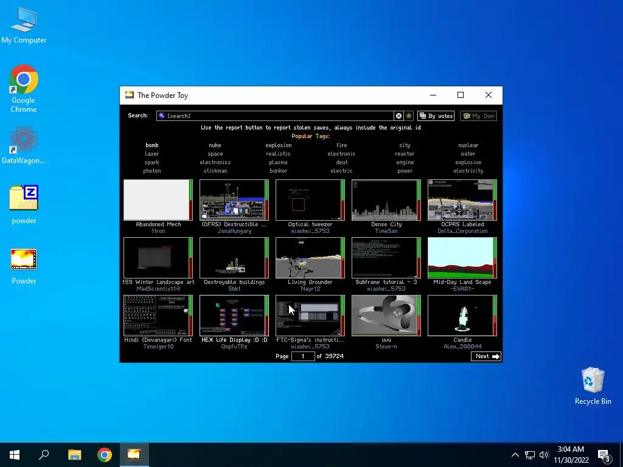Select the spark tag
The width and height of the screenshot is (623, 467).
pyautogui.click(x=151, y=162)
